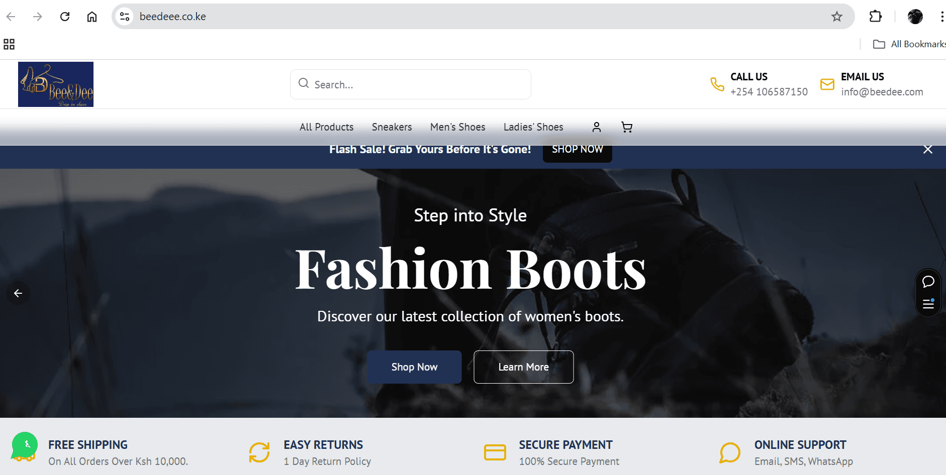Open the browser extensions puzzle icon
The image size is (946, 475).
875,17
